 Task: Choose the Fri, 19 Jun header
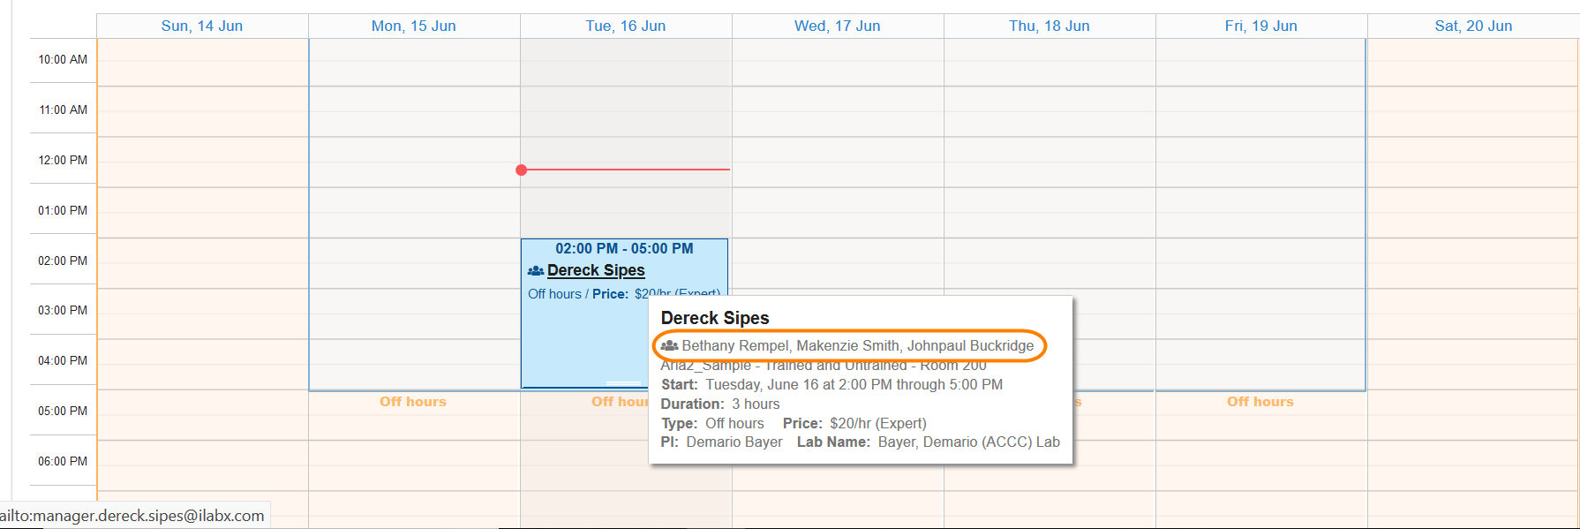coord(1261,26)
